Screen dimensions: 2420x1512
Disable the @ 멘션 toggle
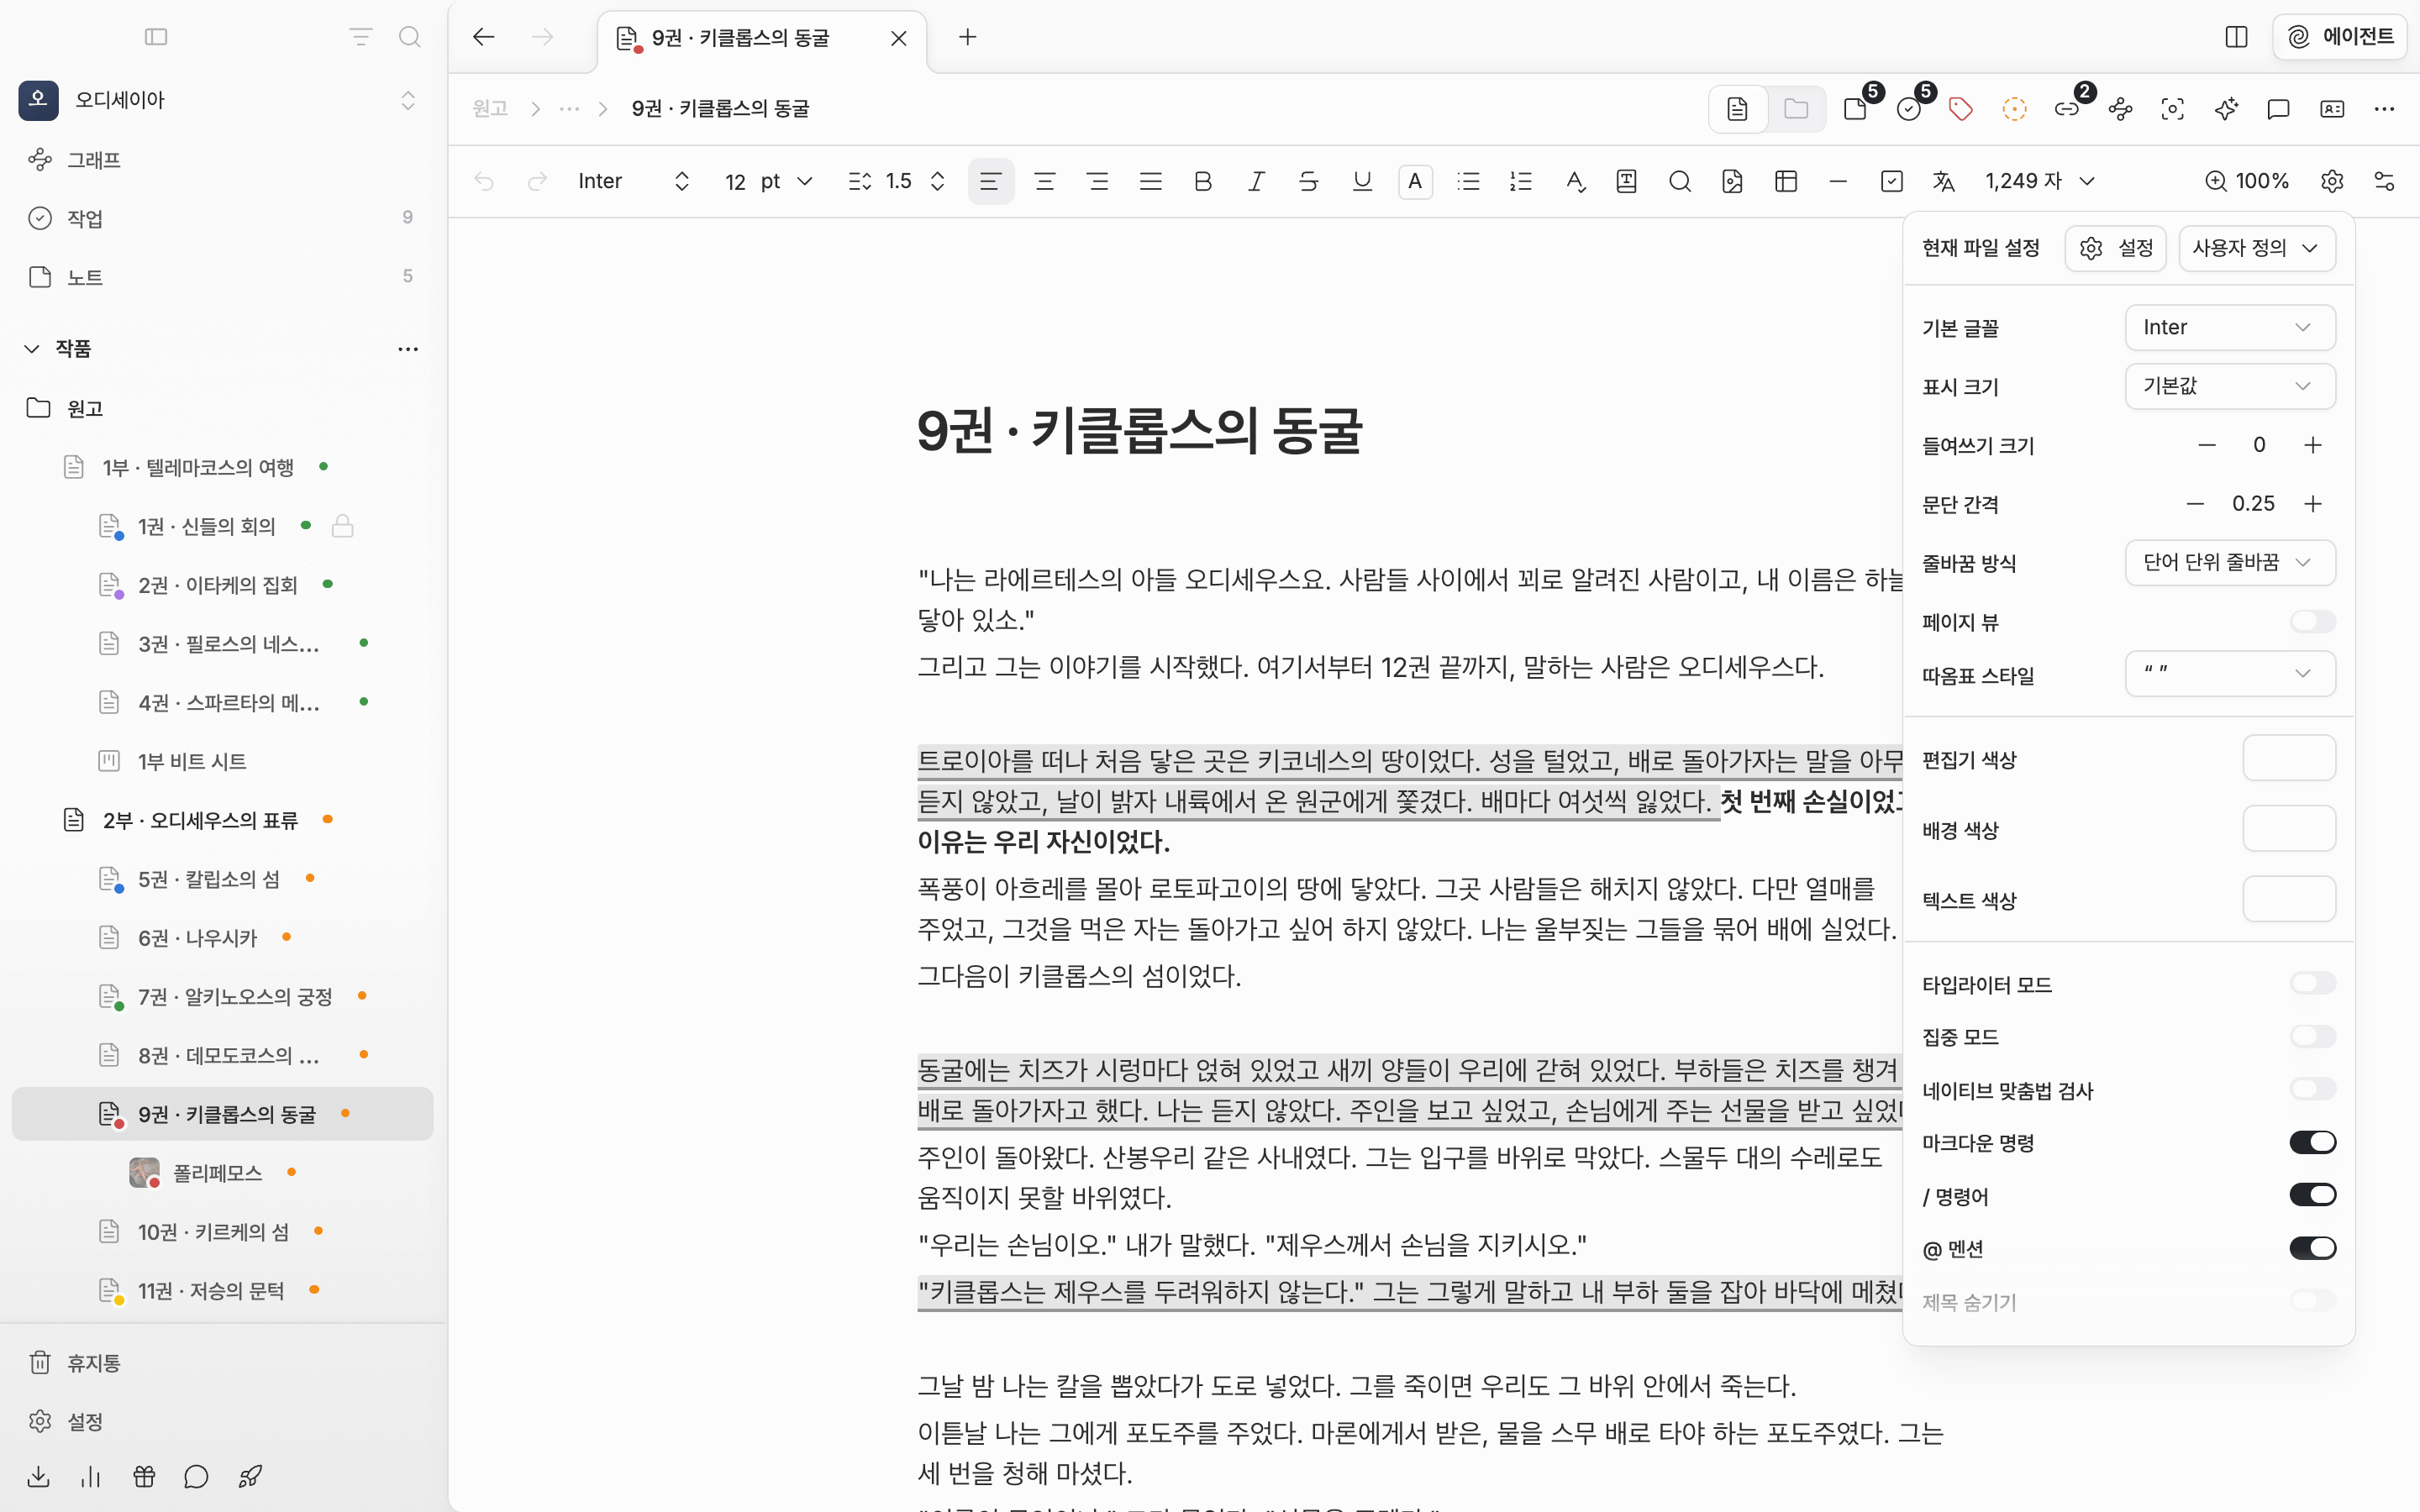[x=2312, y=1248]
